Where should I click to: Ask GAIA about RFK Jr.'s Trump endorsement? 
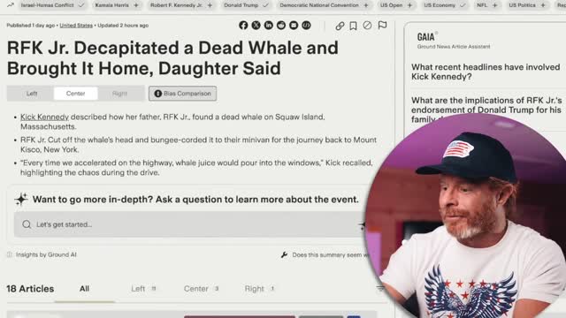click(486, 110)
